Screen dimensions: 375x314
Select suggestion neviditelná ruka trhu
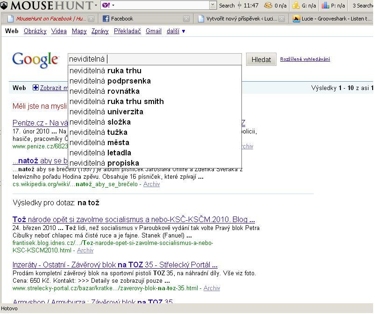155,71
